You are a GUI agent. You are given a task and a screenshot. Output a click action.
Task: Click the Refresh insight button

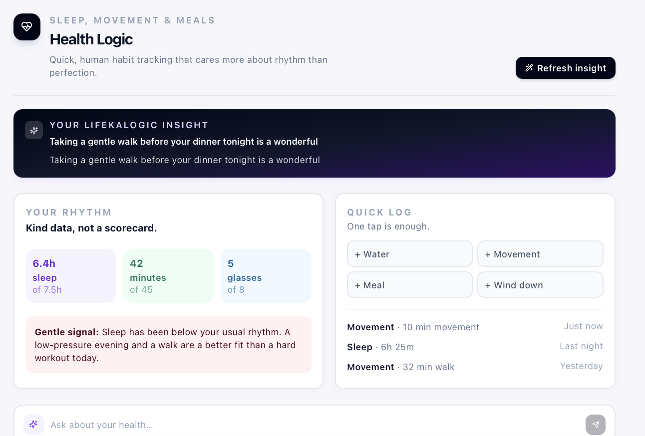(x=566, y=68)
